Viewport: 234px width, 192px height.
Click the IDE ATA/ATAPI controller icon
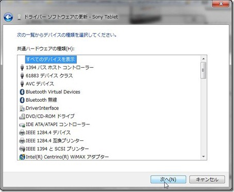tap(22, 124)
